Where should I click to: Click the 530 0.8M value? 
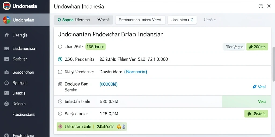pos(109,101)
